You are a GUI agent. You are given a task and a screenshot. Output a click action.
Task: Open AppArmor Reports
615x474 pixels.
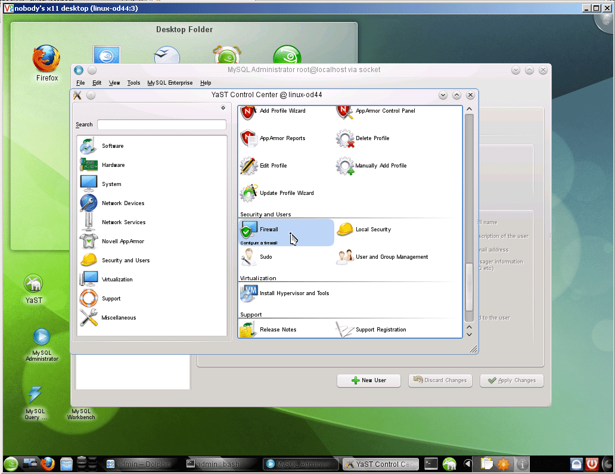(273, 138)
